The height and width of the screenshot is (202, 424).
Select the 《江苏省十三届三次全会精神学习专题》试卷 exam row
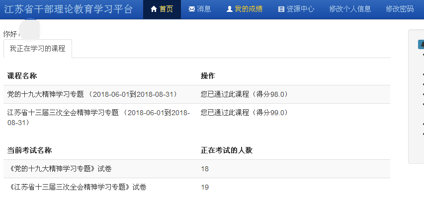click(x=78, y=187)
